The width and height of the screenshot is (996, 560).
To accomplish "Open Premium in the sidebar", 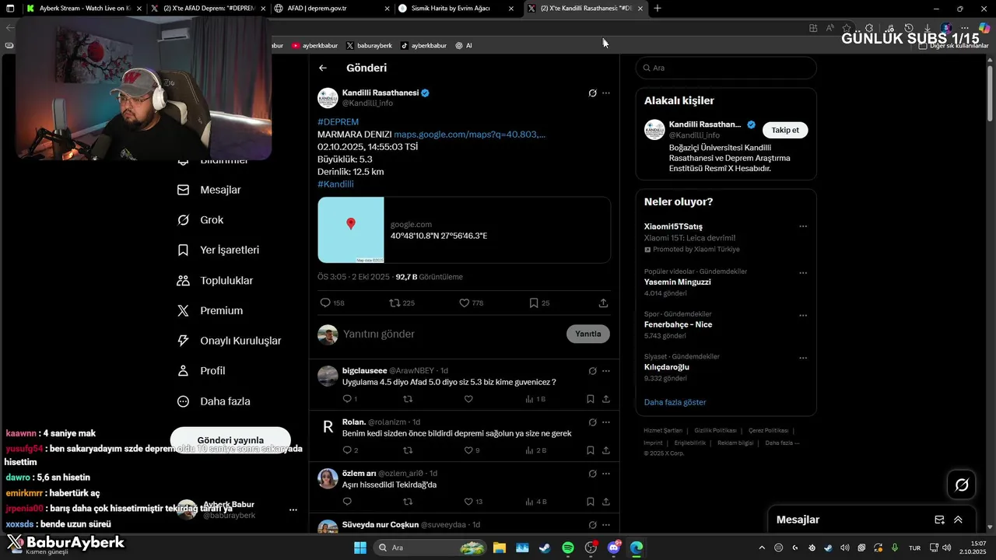I will click(x=210, y=311).
